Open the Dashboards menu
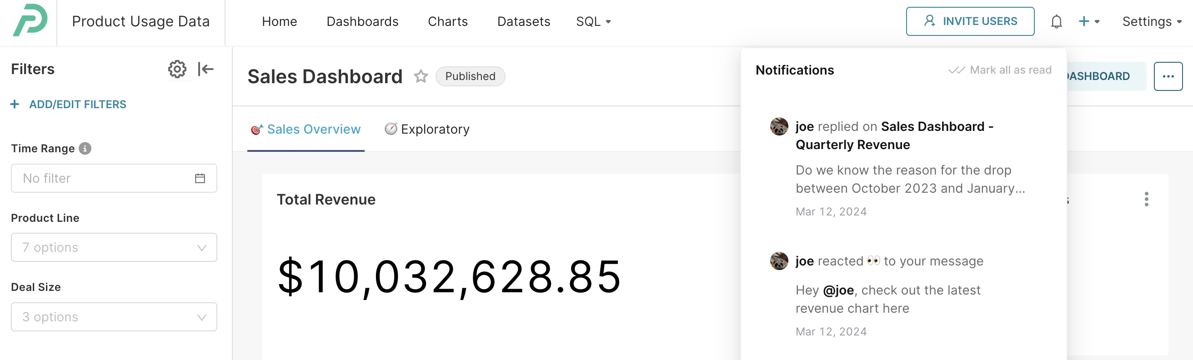1193x360 pixels. (362, 21)
